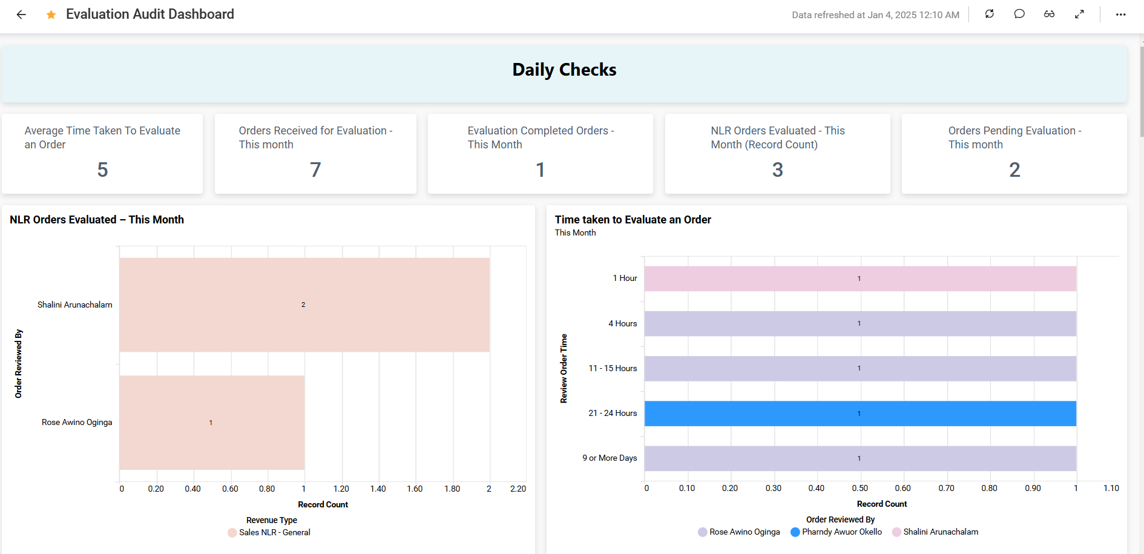Click the pink 1 Hour bar
Image resolution: width=1144 pixels, height=554 pixels.
860,279
